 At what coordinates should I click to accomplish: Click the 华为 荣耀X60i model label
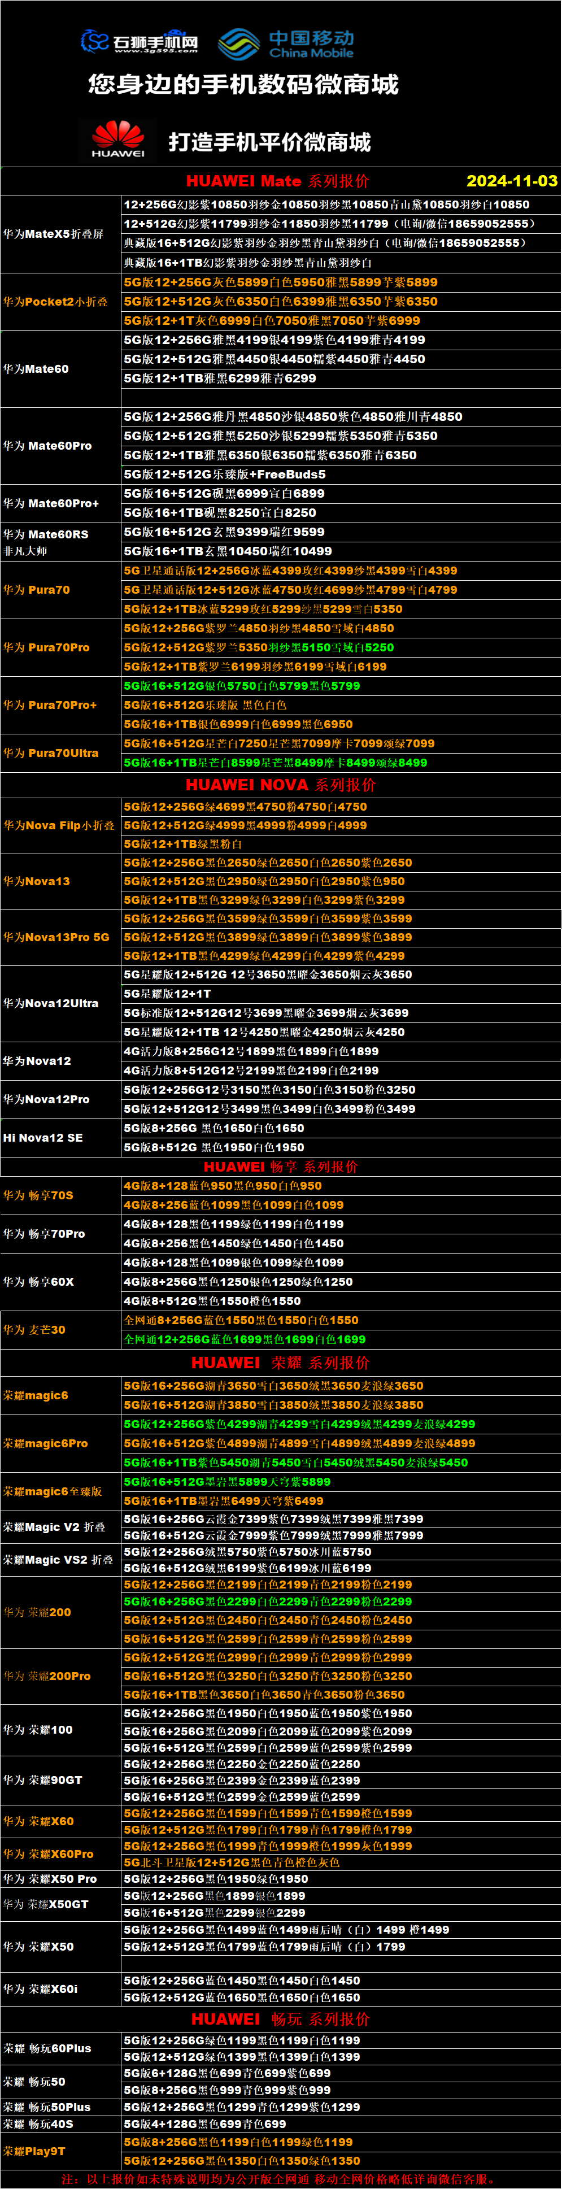40,1989
